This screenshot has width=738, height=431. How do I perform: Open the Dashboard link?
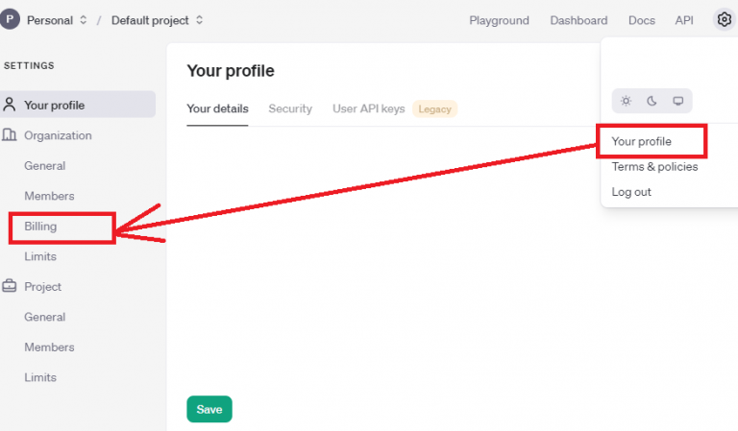[x=578, y=21]
